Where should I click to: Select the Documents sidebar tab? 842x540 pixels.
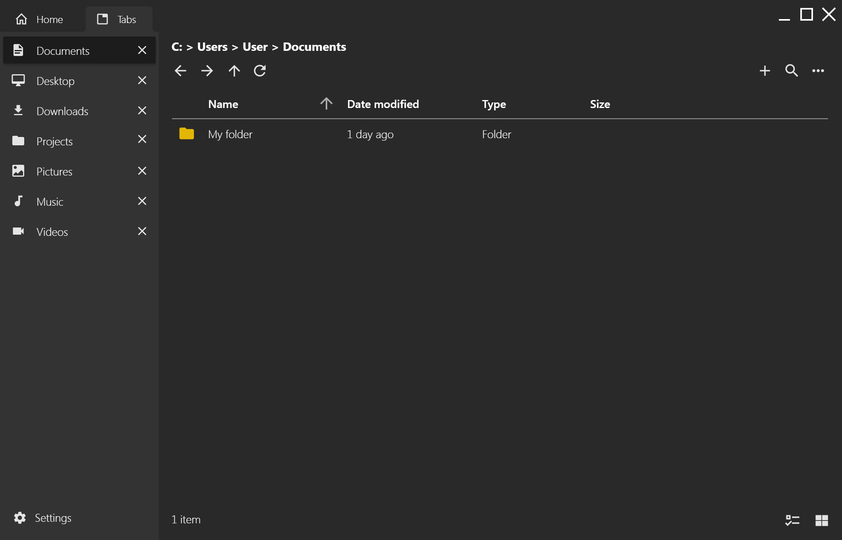tap(79, 50)
